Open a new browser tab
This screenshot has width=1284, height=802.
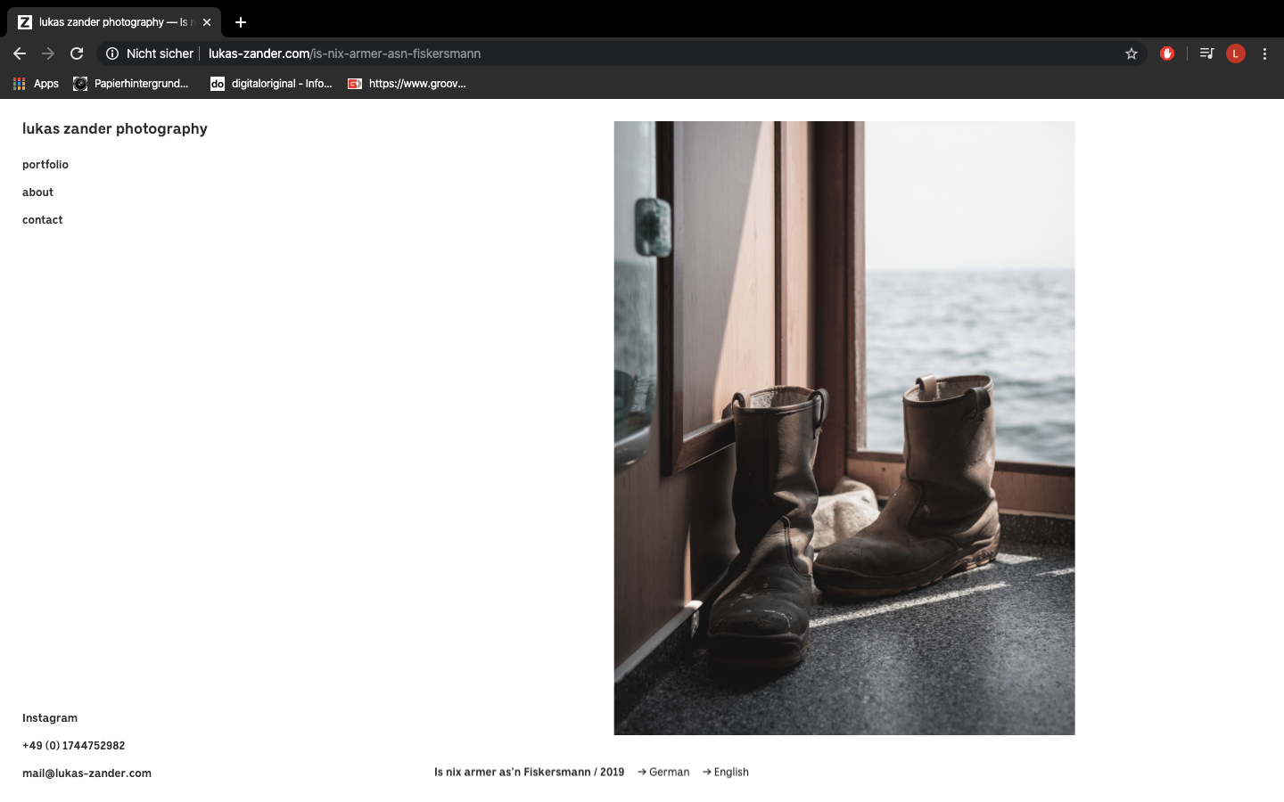[x=241, y=22]
